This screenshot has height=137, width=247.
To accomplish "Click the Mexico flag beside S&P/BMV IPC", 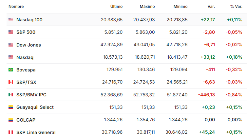I will (x=11, y=95).
